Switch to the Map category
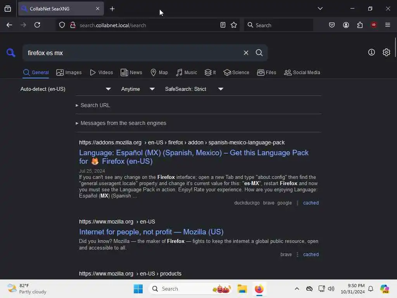 pyautogui.click(x=159, y=73)
